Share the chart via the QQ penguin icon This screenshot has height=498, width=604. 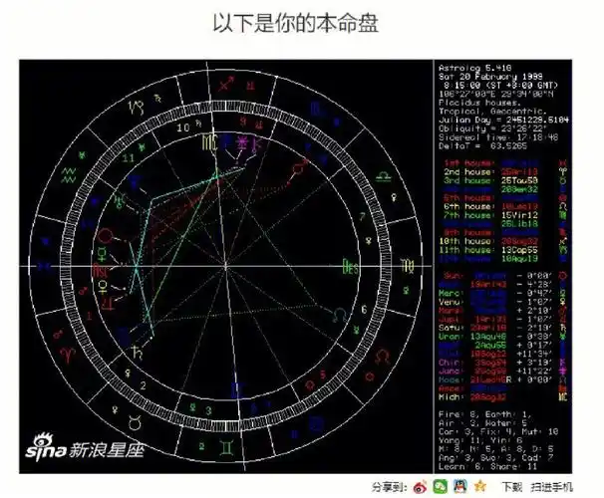460,487
